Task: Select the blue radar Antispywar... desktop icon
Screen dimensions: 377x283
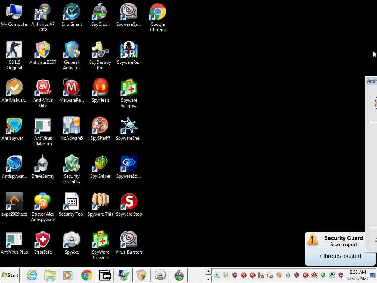Action: click(14, 167)
